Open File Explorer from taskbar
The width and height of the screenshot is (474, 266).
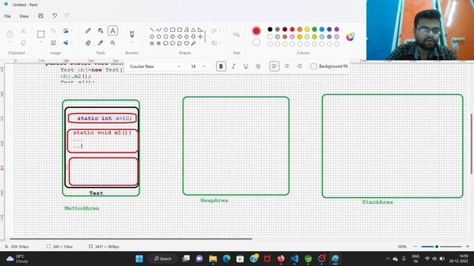(x=213, y=259)
